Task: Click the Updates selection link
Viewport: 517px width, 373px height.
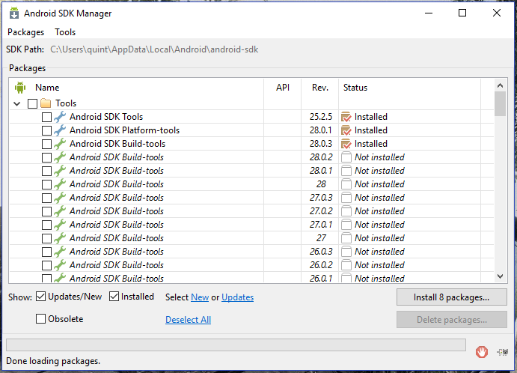Action: (237, 297)
